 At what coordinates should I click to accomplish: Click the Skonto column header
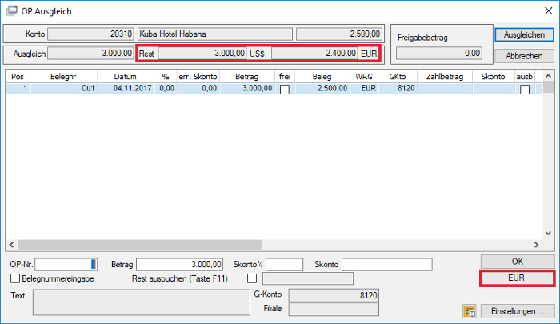(494, 77)
